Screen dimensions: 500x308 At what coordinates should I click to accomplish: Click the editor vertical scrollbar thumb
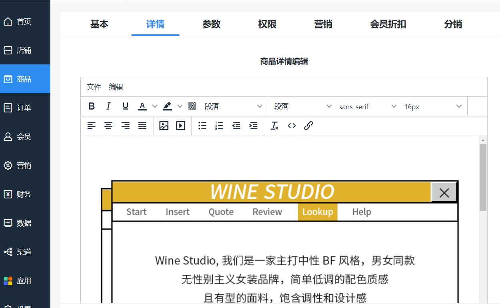pyautogui.click(x=483, y=178)
